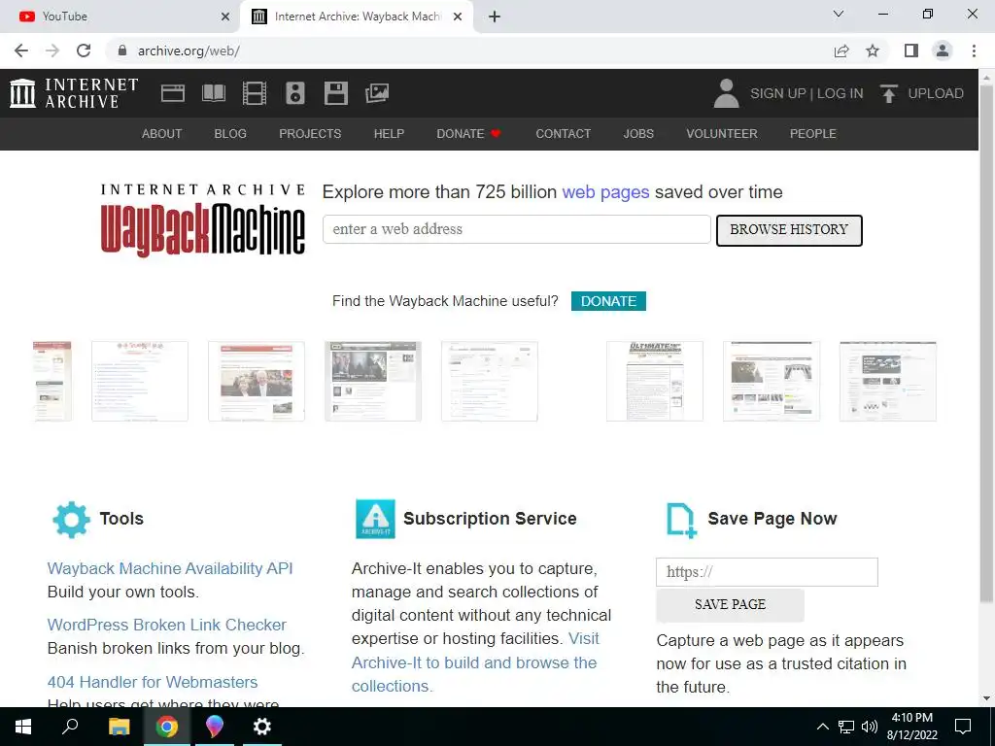This screenshot has height=746, width=995.
Task: Open the dark-header news thumbnail
Action: coord(373,381)
